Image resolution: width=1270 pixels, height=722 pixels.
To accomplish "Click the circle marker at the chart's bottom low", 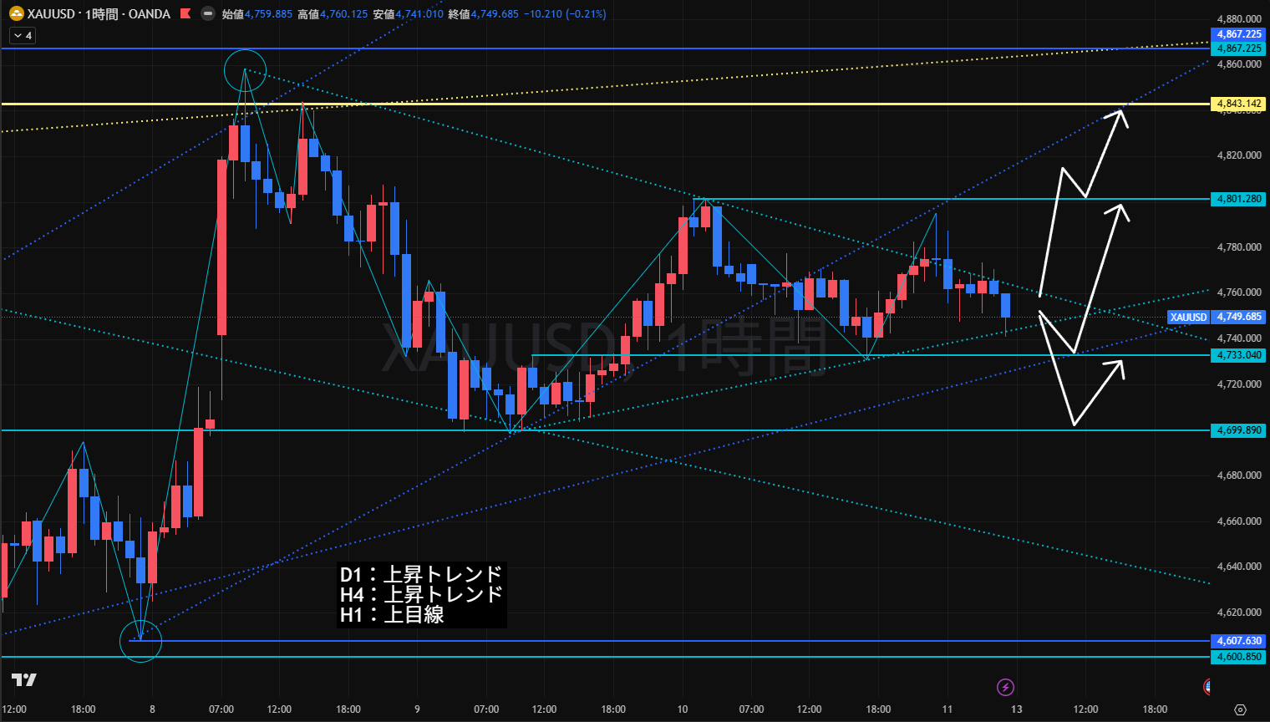I will click(140, 641).
